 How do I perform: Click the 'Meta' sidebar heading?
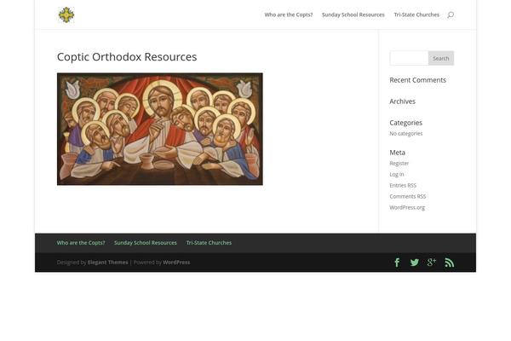(397, 153)
